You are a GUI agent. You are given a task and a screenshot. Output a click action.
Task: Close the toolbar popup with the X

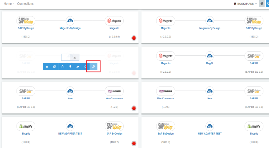[x=75, y=58]
